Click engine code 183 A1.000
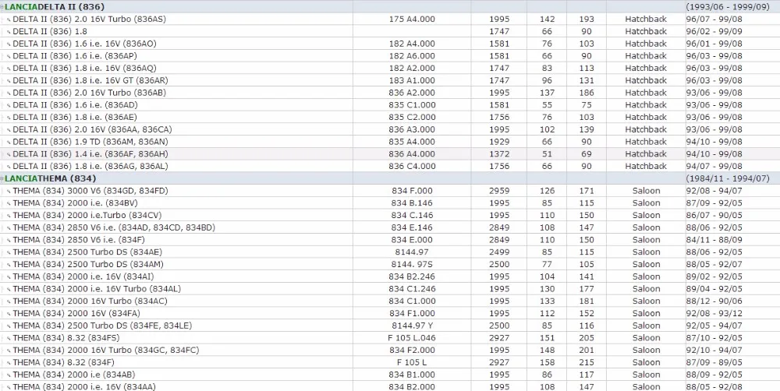 coord(412,80)
